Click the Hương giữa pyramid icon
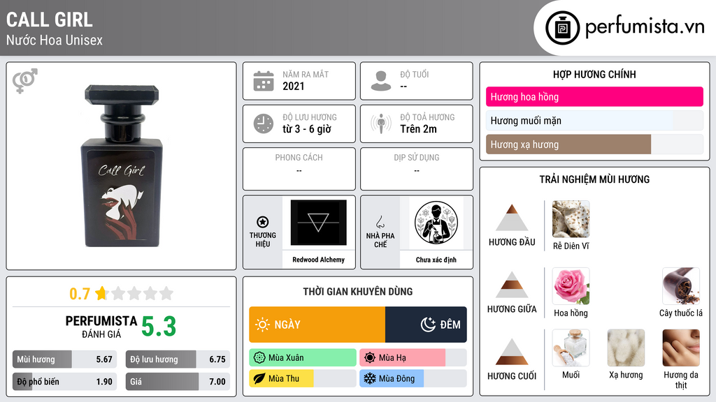The image size is (716, 402). (512, 285)
